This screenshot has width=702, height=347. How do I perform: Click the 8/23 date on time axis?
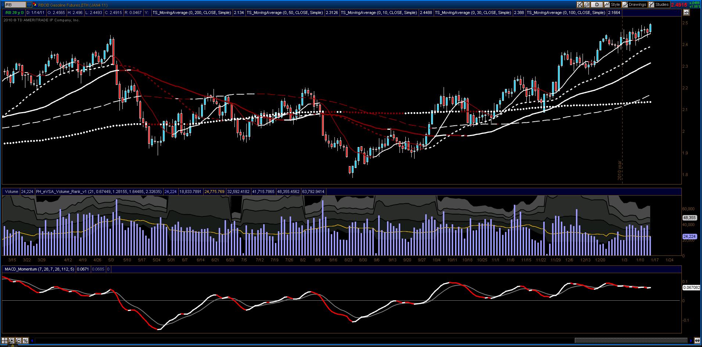point(348,260)
